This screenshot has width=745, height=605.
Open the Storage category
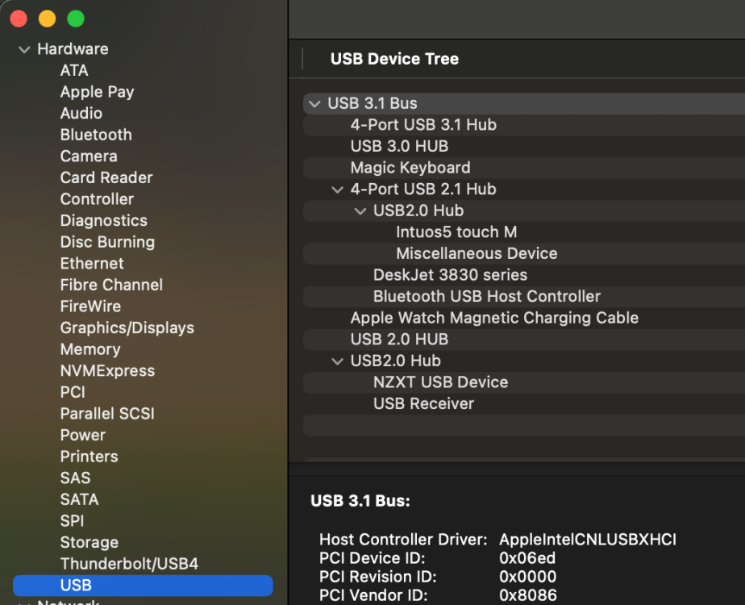point(89,542)
